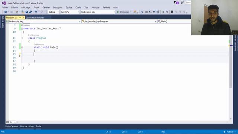Collapse the static void Main() block
Screen dimensions: 238x134
pyautogui.click(x=22, y=47)
